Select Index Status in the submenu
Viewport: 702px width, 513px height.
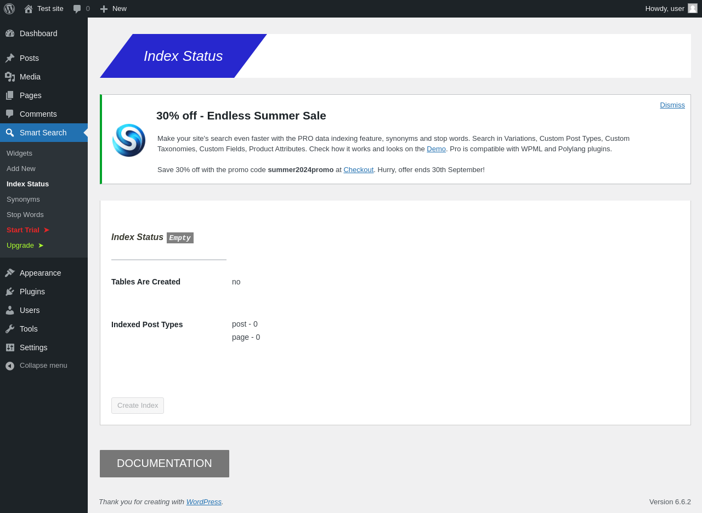27,184
